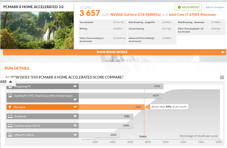Image resolution: width=227 pixels, height=148 pixels.
Task: Expand the 4K gaming PC row
Action: tap(75, 86)
